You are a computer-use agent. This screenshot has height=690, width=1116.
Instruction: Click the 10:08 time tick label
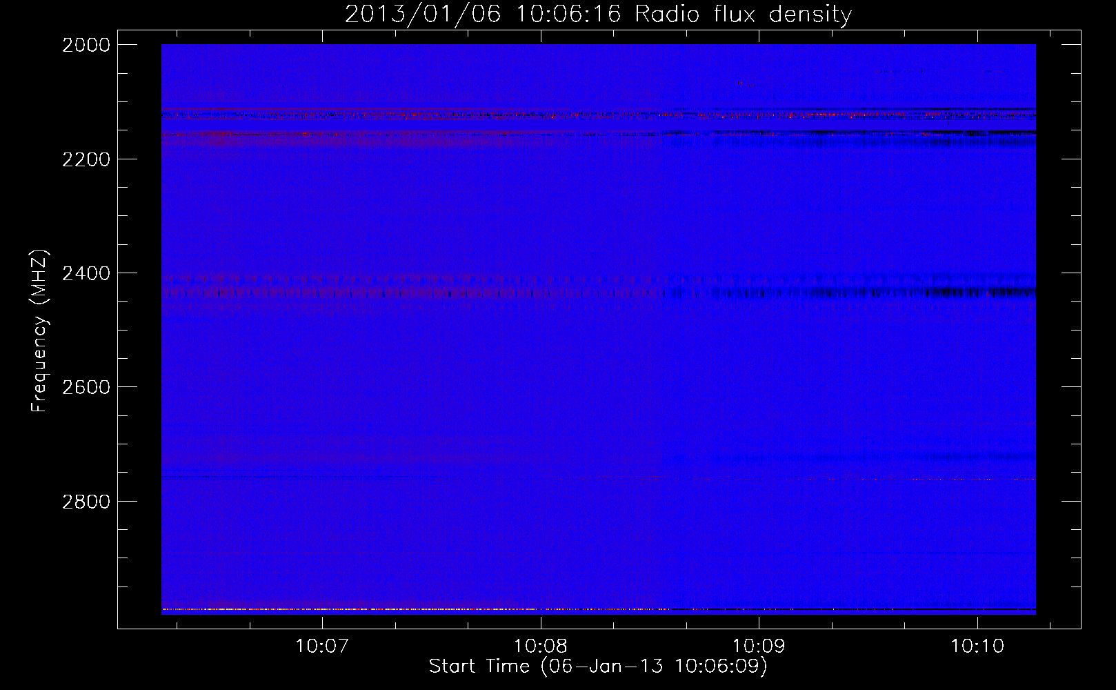pyautogui.click(x=541, y=647)
